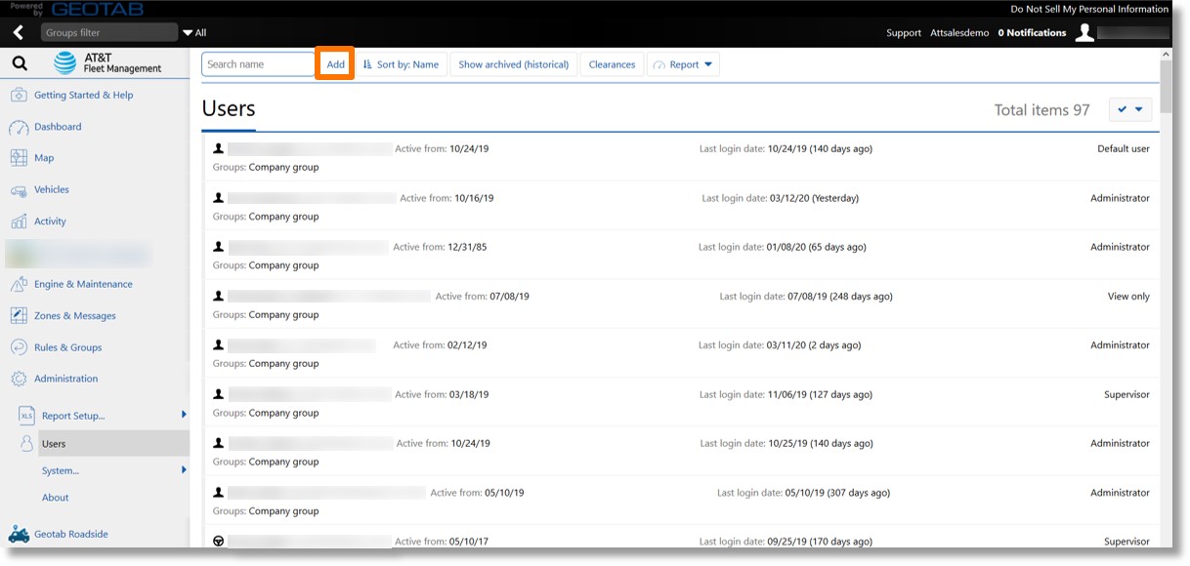Click the back arrow icon in header
The image size is (1190, 566).
tap(18, 33)
